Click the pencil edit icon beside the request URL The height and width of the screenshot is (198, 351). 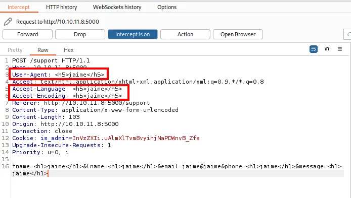click(x=8, y=22)
